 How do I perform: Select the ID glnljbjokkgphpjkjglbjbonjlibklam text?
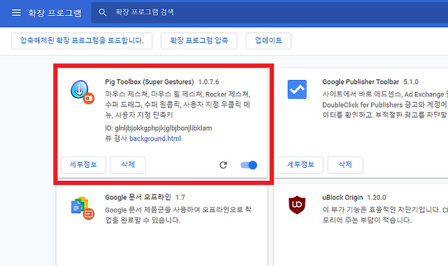(159, 128)
